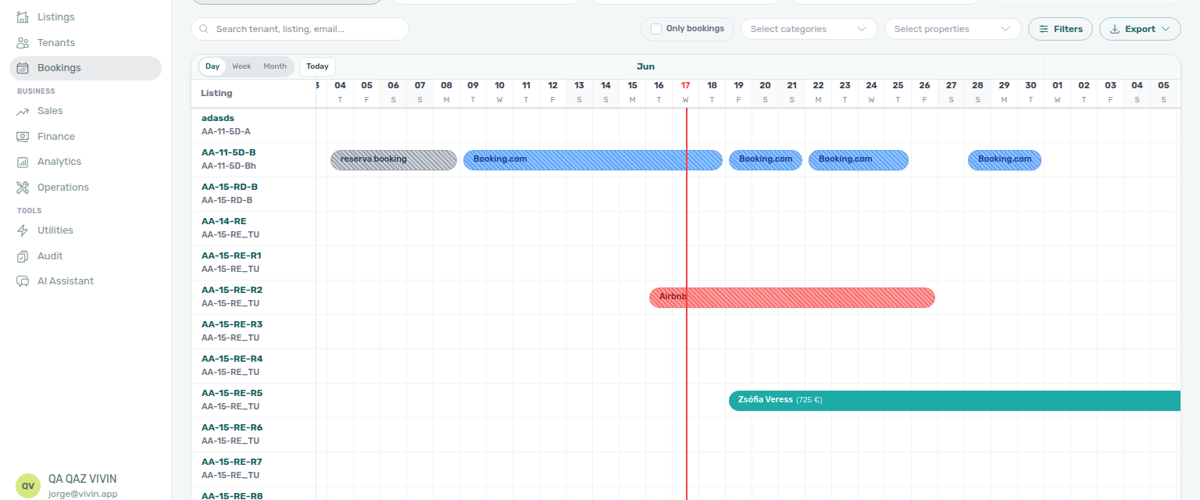The image size is (1200, 500).
Task: Open listing AA-11-5D-B
Action: click(x=229, y=153)
